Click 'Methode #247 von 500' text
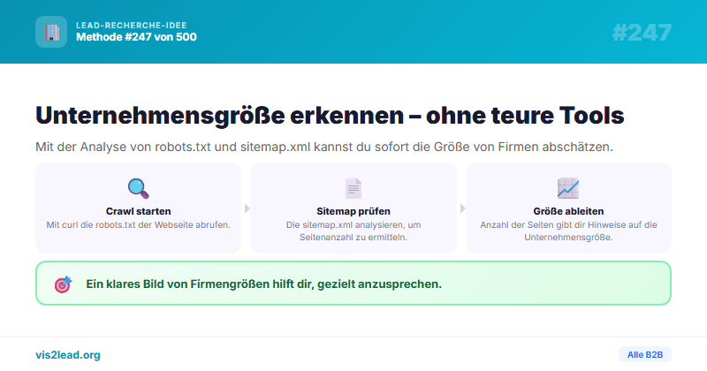The image size is (707, 371). pos(136,37)
